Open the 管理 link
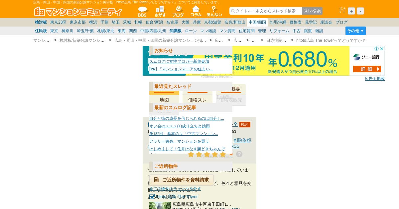This screenshot has width=399, height=209. [262, 31]
